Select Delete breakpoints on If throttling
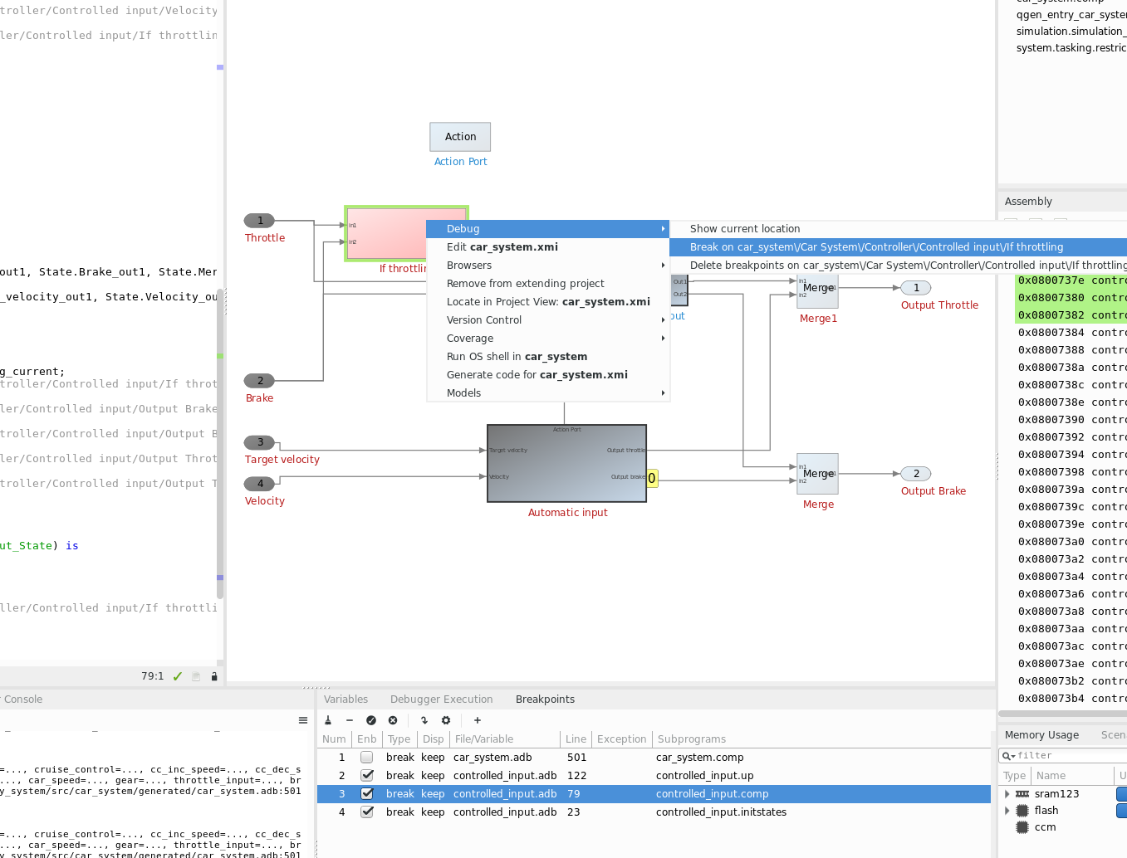This screenshot has width=1127, height=858. pos(898,266)
